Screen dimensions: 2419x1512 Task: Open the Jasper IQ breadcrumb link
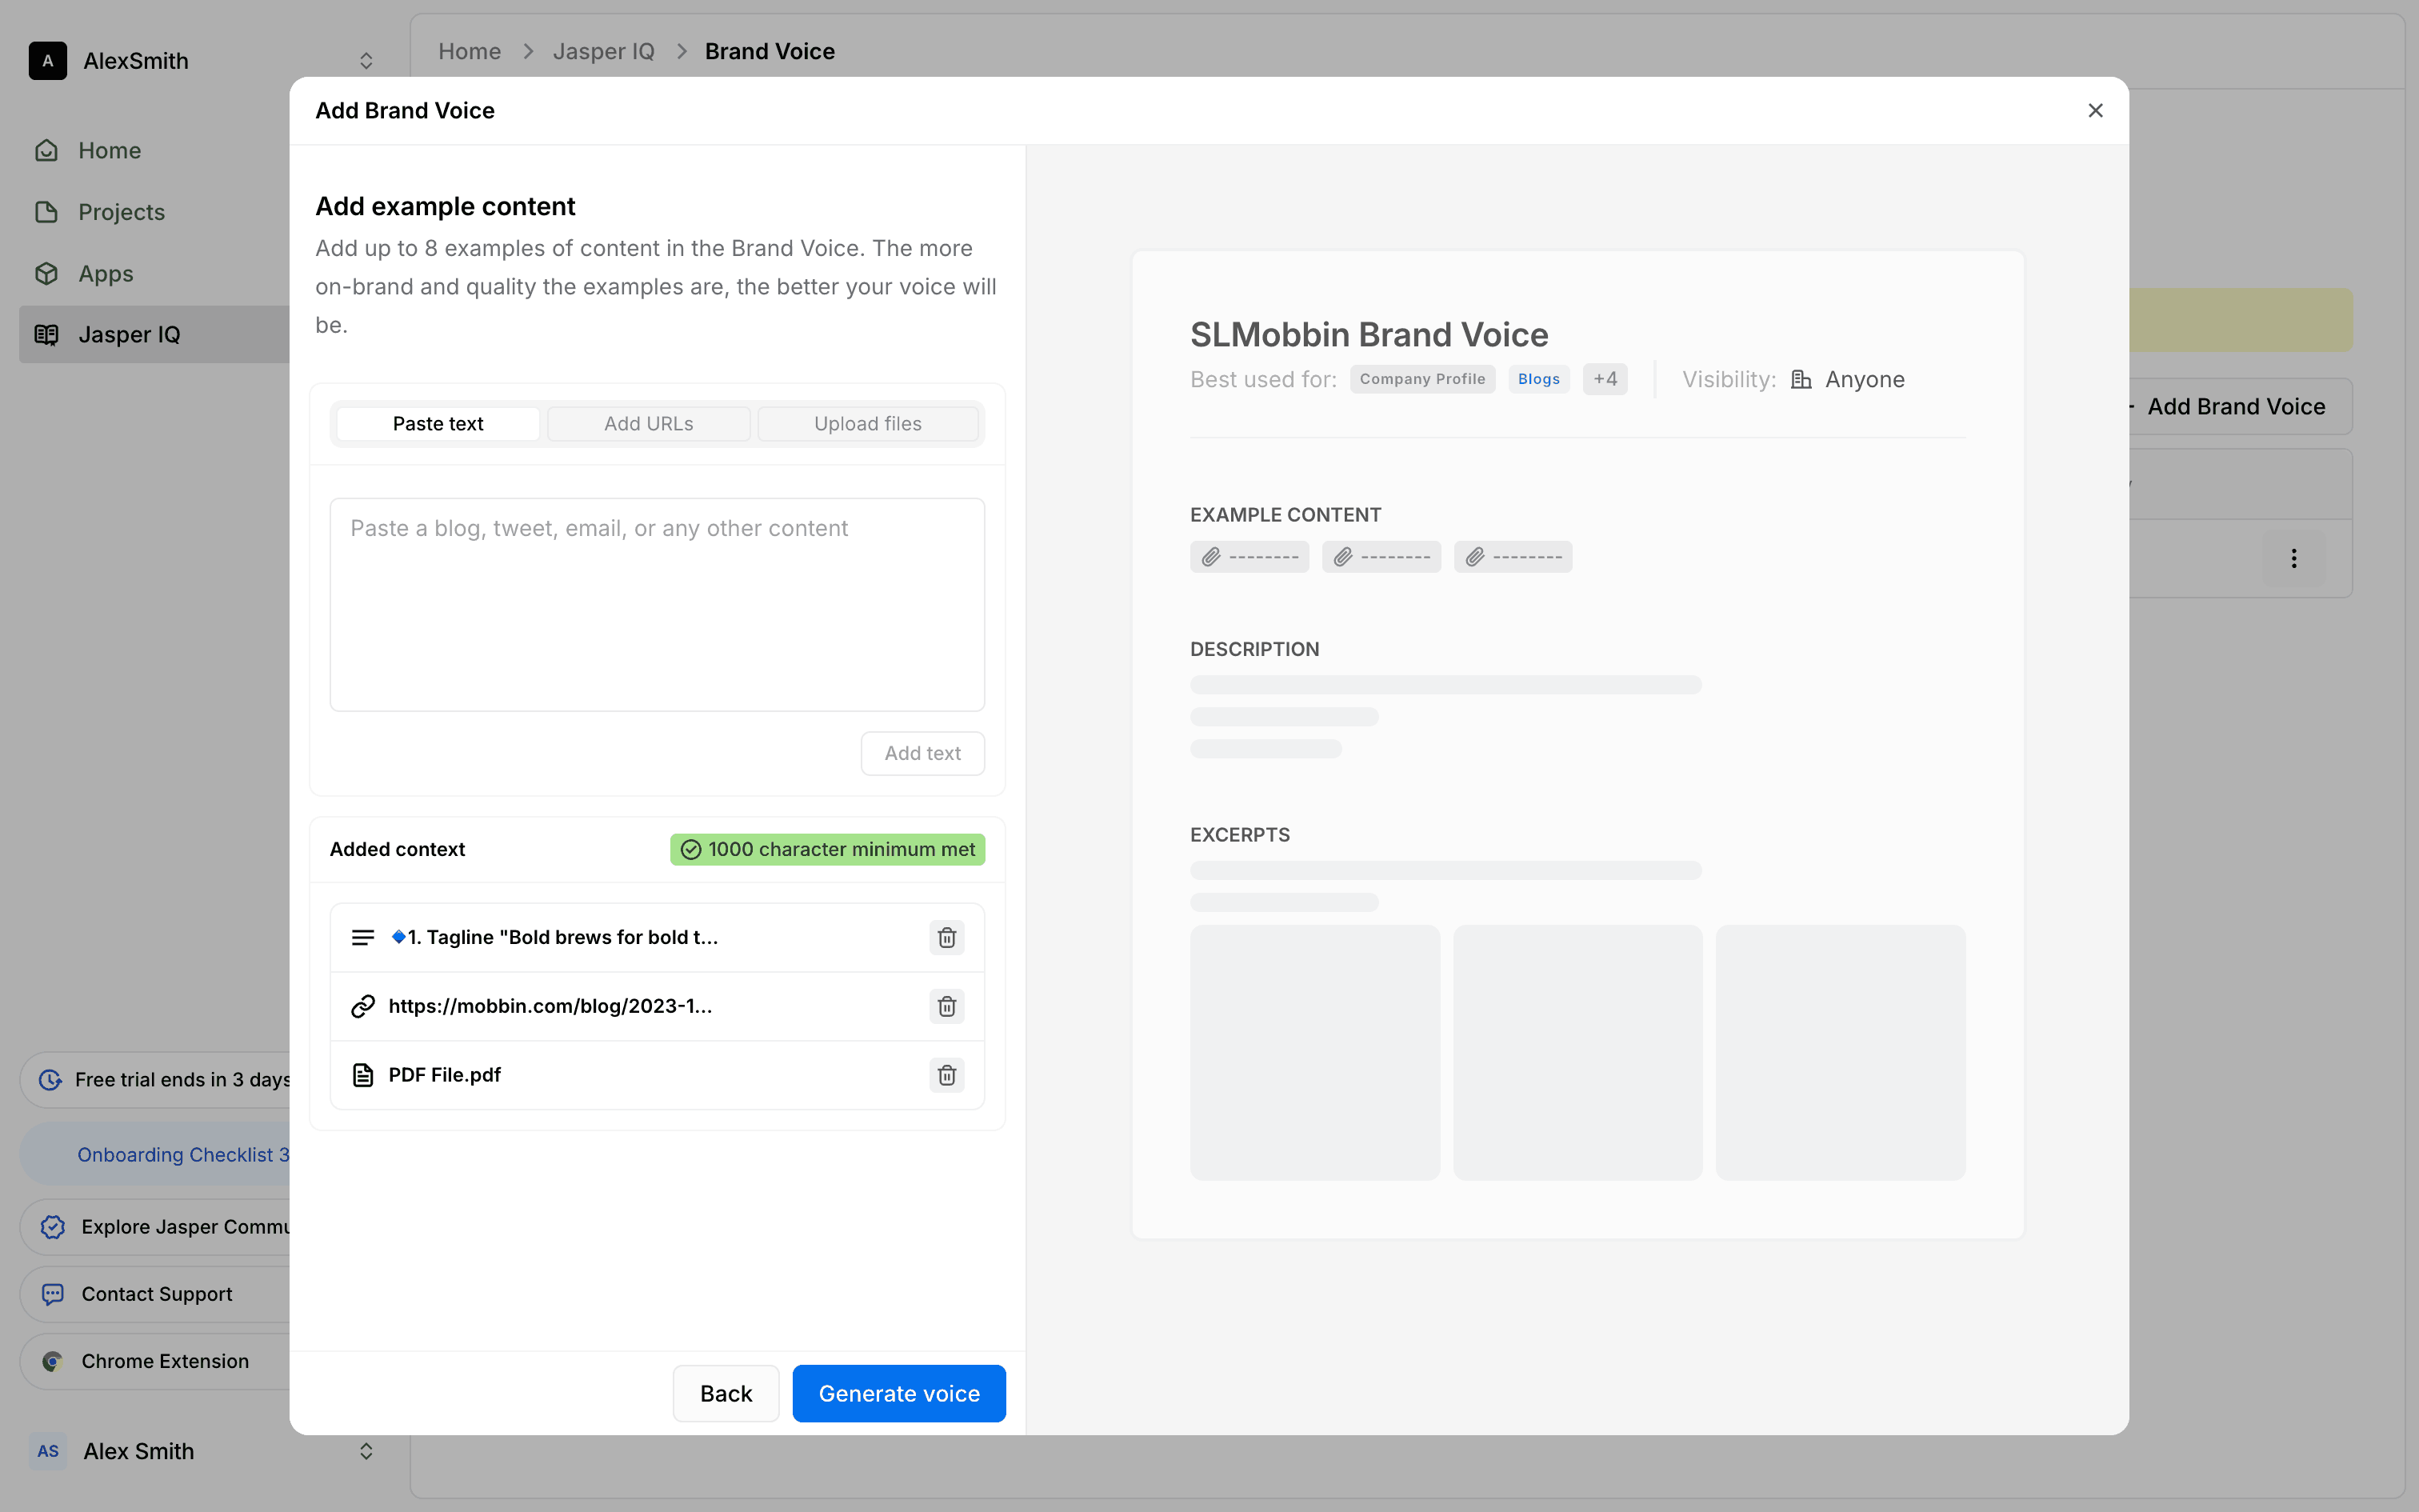pos(603,51)
